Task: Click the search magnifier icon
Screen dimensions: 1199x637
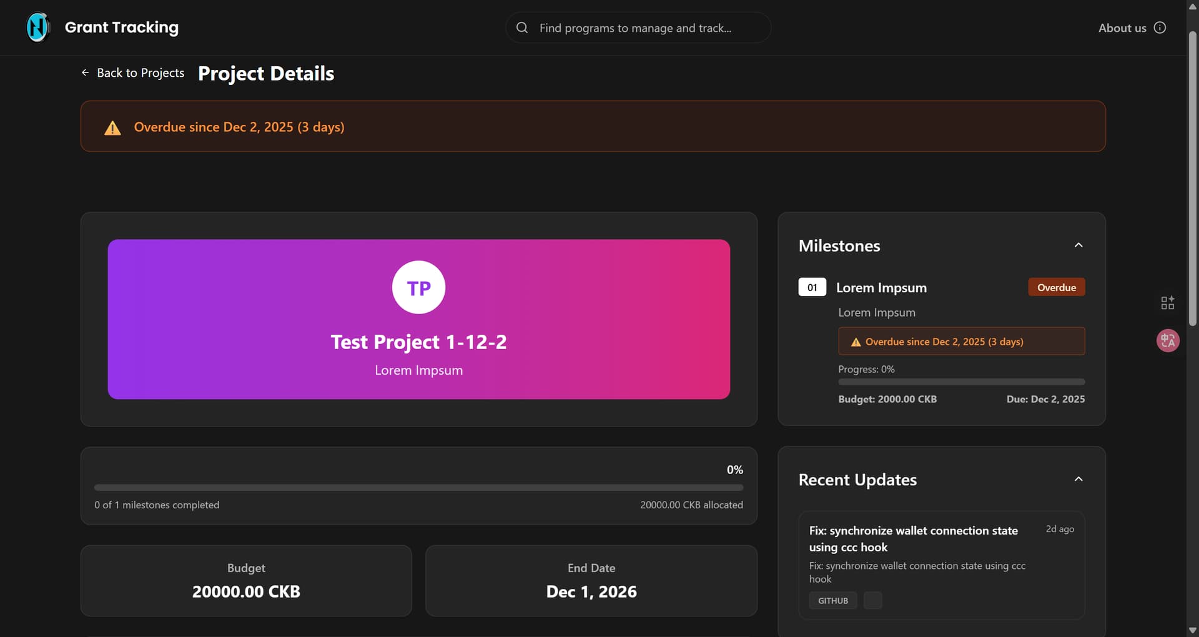Action: (x=522, y=27)
